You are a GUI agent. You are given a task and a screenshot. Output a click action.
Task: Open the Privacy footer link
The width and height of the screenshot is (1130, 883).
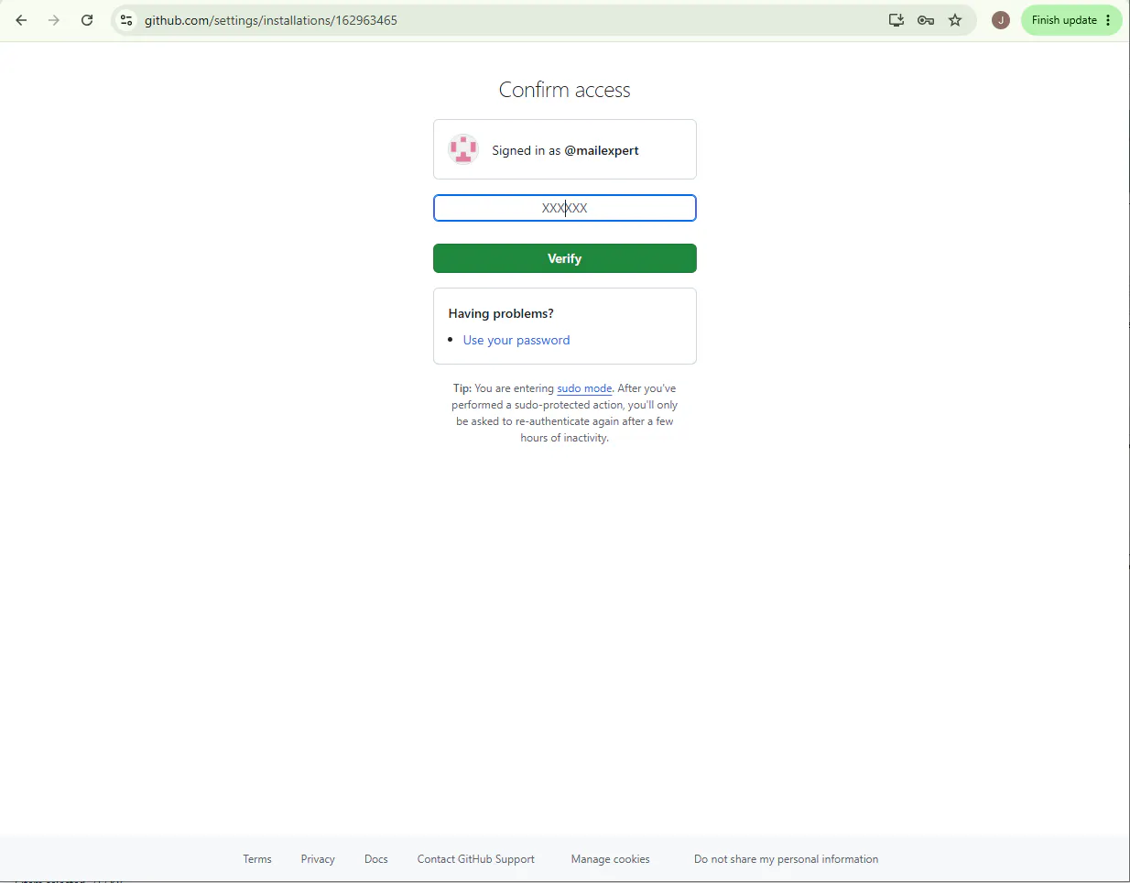click(x=318, y=859)
